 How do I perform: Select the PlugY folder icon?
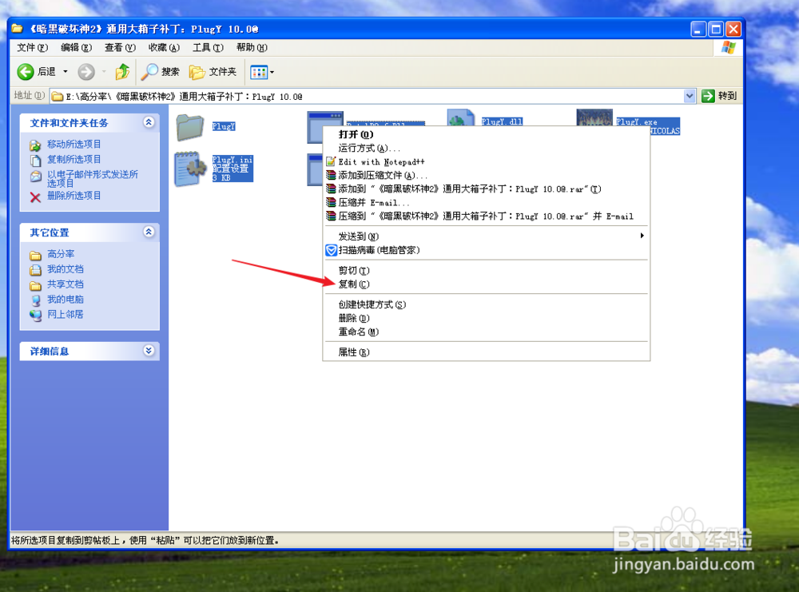pos(189,127)
